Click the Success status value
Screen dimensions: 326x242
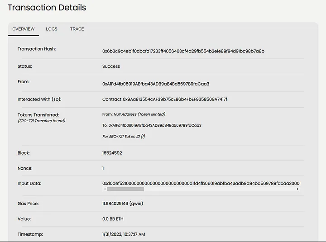click(x=111, y=66)
